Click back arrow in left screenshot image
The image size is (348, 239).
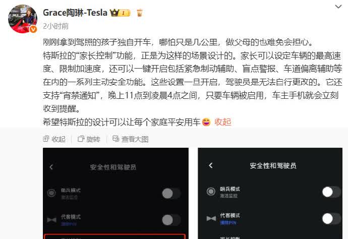(x=51, y=167)
